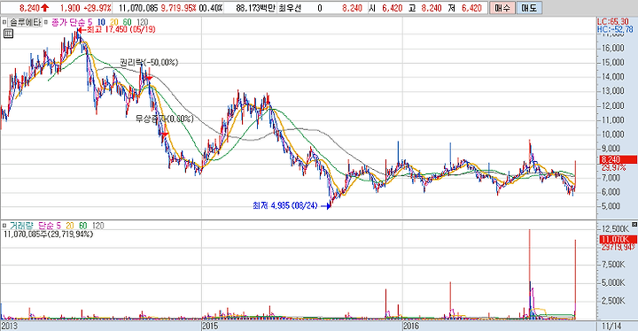This screenshot has height=331, width=638.
Task: Toggle the small square before 종가 단순
Action: click(x=46, y=22)
